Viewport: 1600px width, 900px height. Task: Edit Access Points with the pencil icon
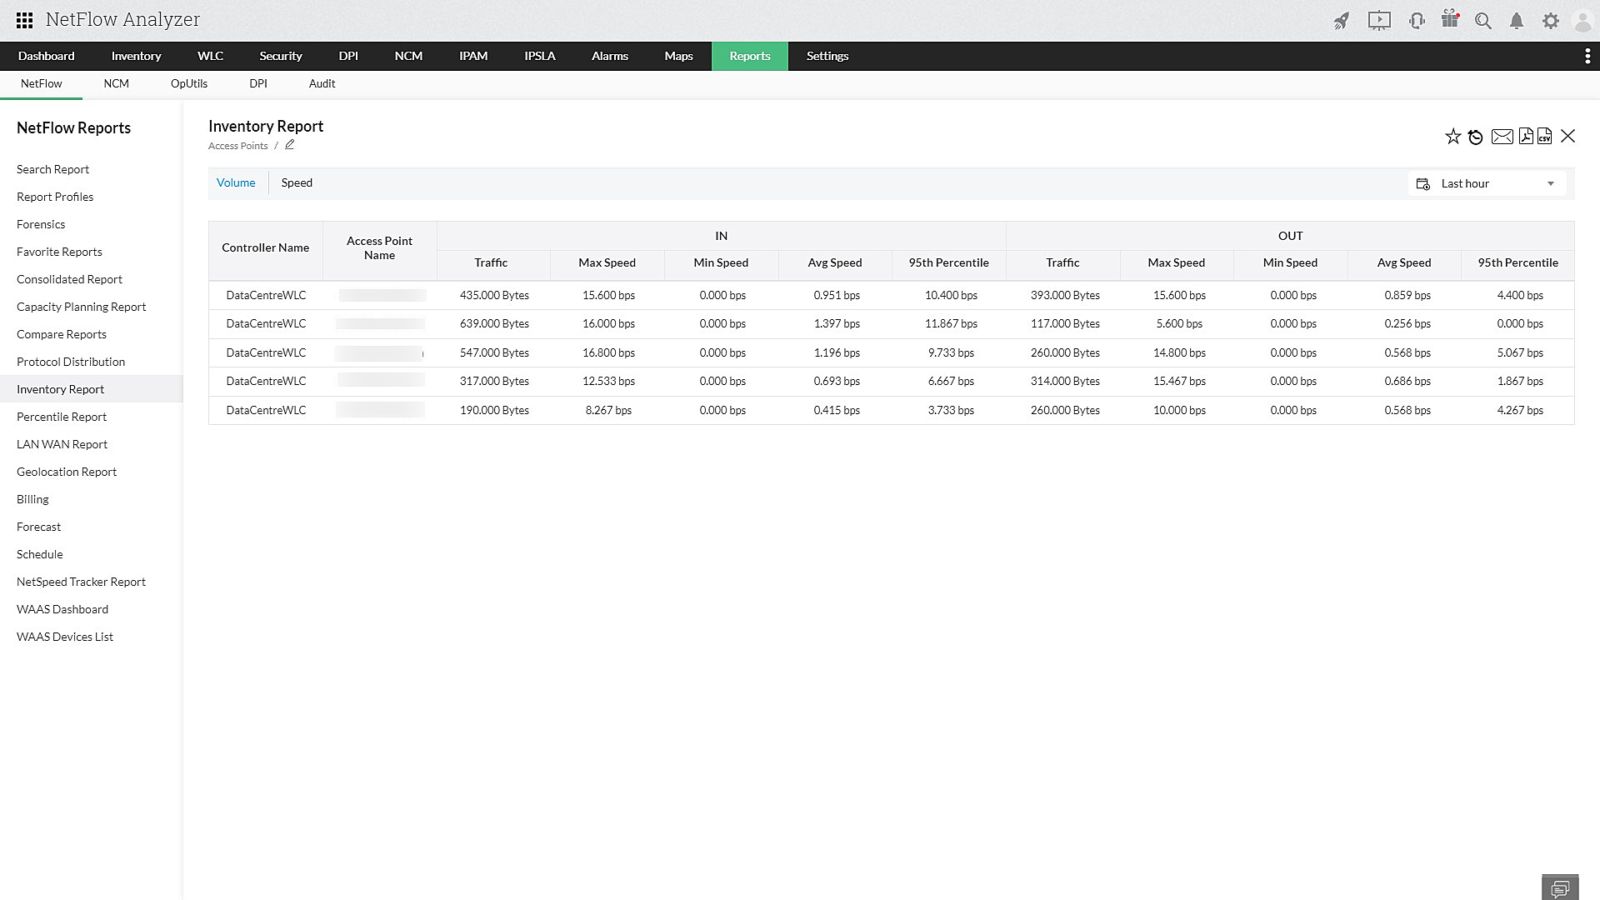290,145
